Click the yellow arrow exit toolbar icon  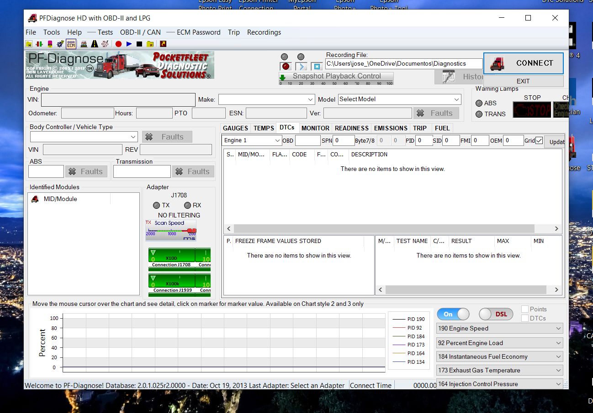click(x=163, y=44)
